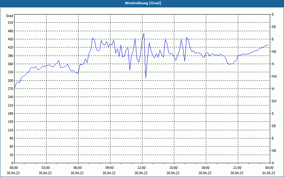The height and width of the screenshot is (177, 284).
Task: Select the 330 y-axis tick label
Action: [x=11, y=72]
